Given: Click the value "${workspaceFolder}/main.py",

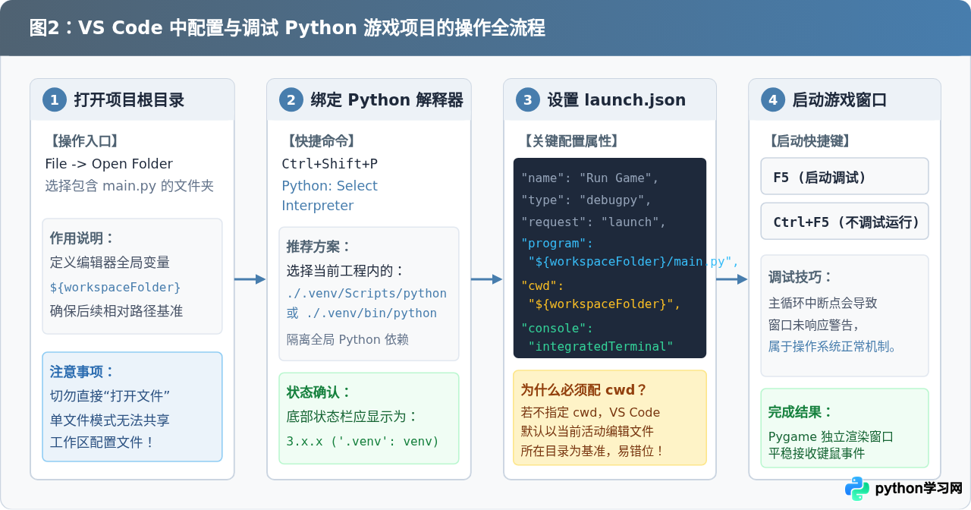Looking at the screenshot, I should click(x=633, y=262).
